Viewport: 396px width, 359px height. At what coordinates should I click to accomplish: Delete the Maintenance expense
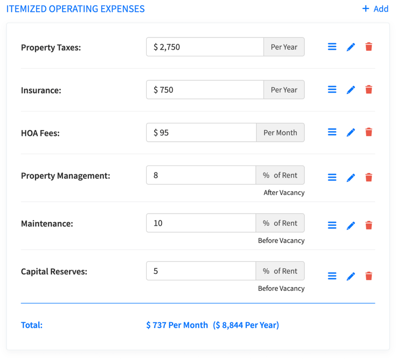[x=369, y=225]
